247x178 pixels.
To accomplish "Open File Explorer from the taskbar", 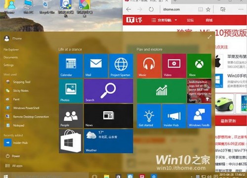I will pyautogui.click(x=107, y=177).
